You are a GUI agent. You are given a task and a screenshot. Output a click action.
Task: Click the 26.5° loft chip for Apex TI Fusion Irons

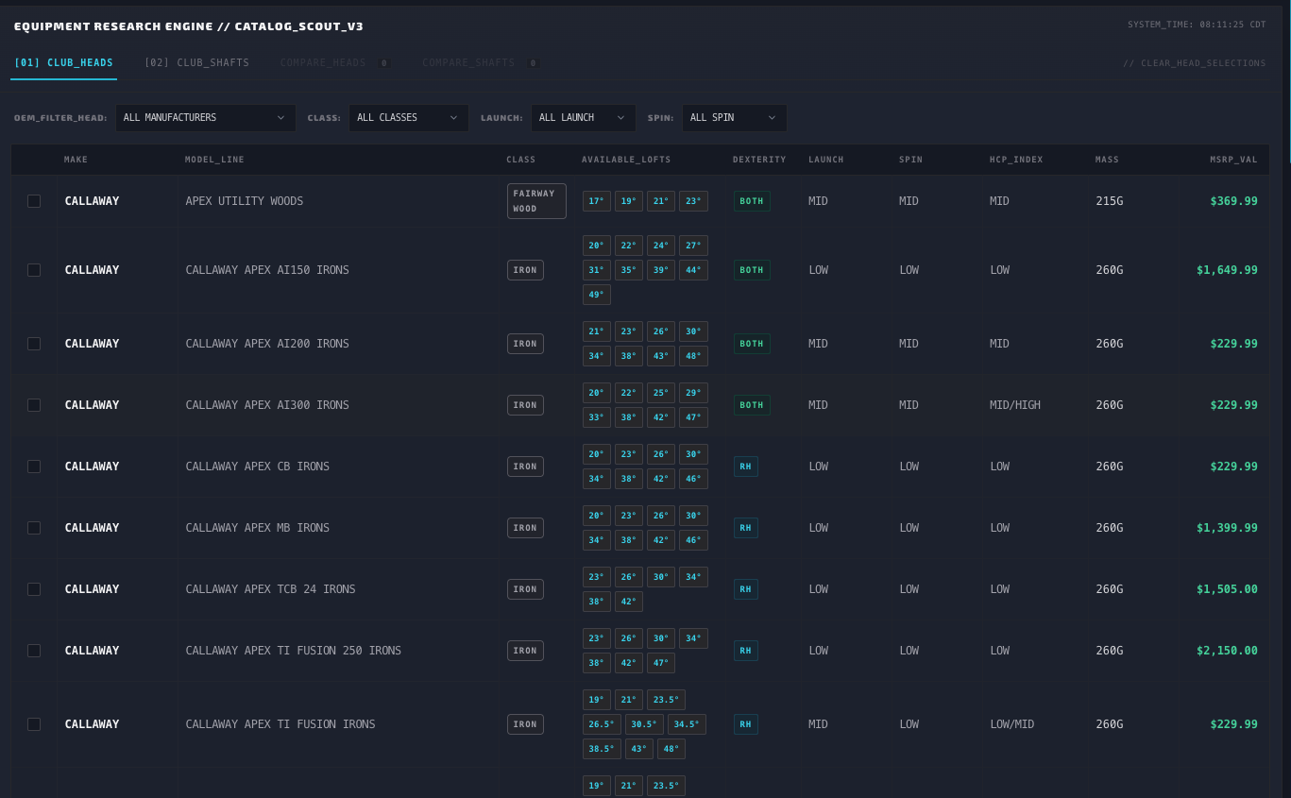(602, 724)
